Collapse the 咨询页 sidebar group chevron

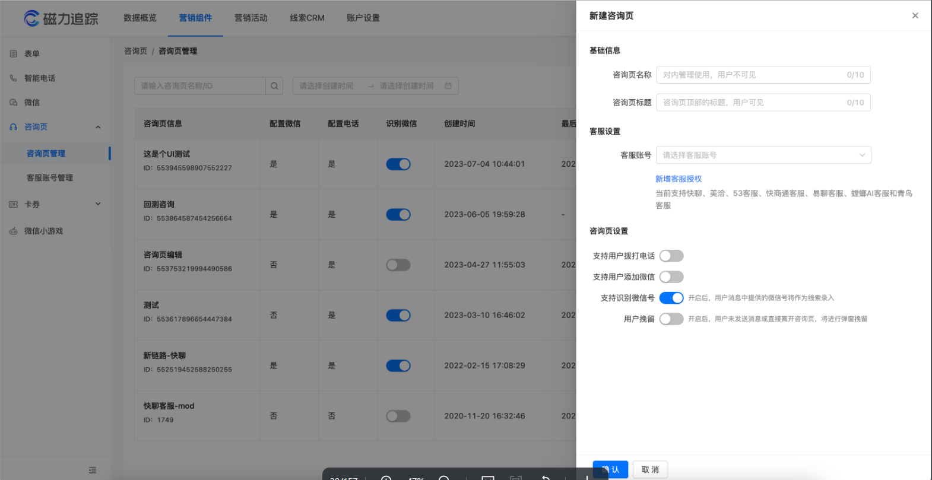(x=98, y=127)
